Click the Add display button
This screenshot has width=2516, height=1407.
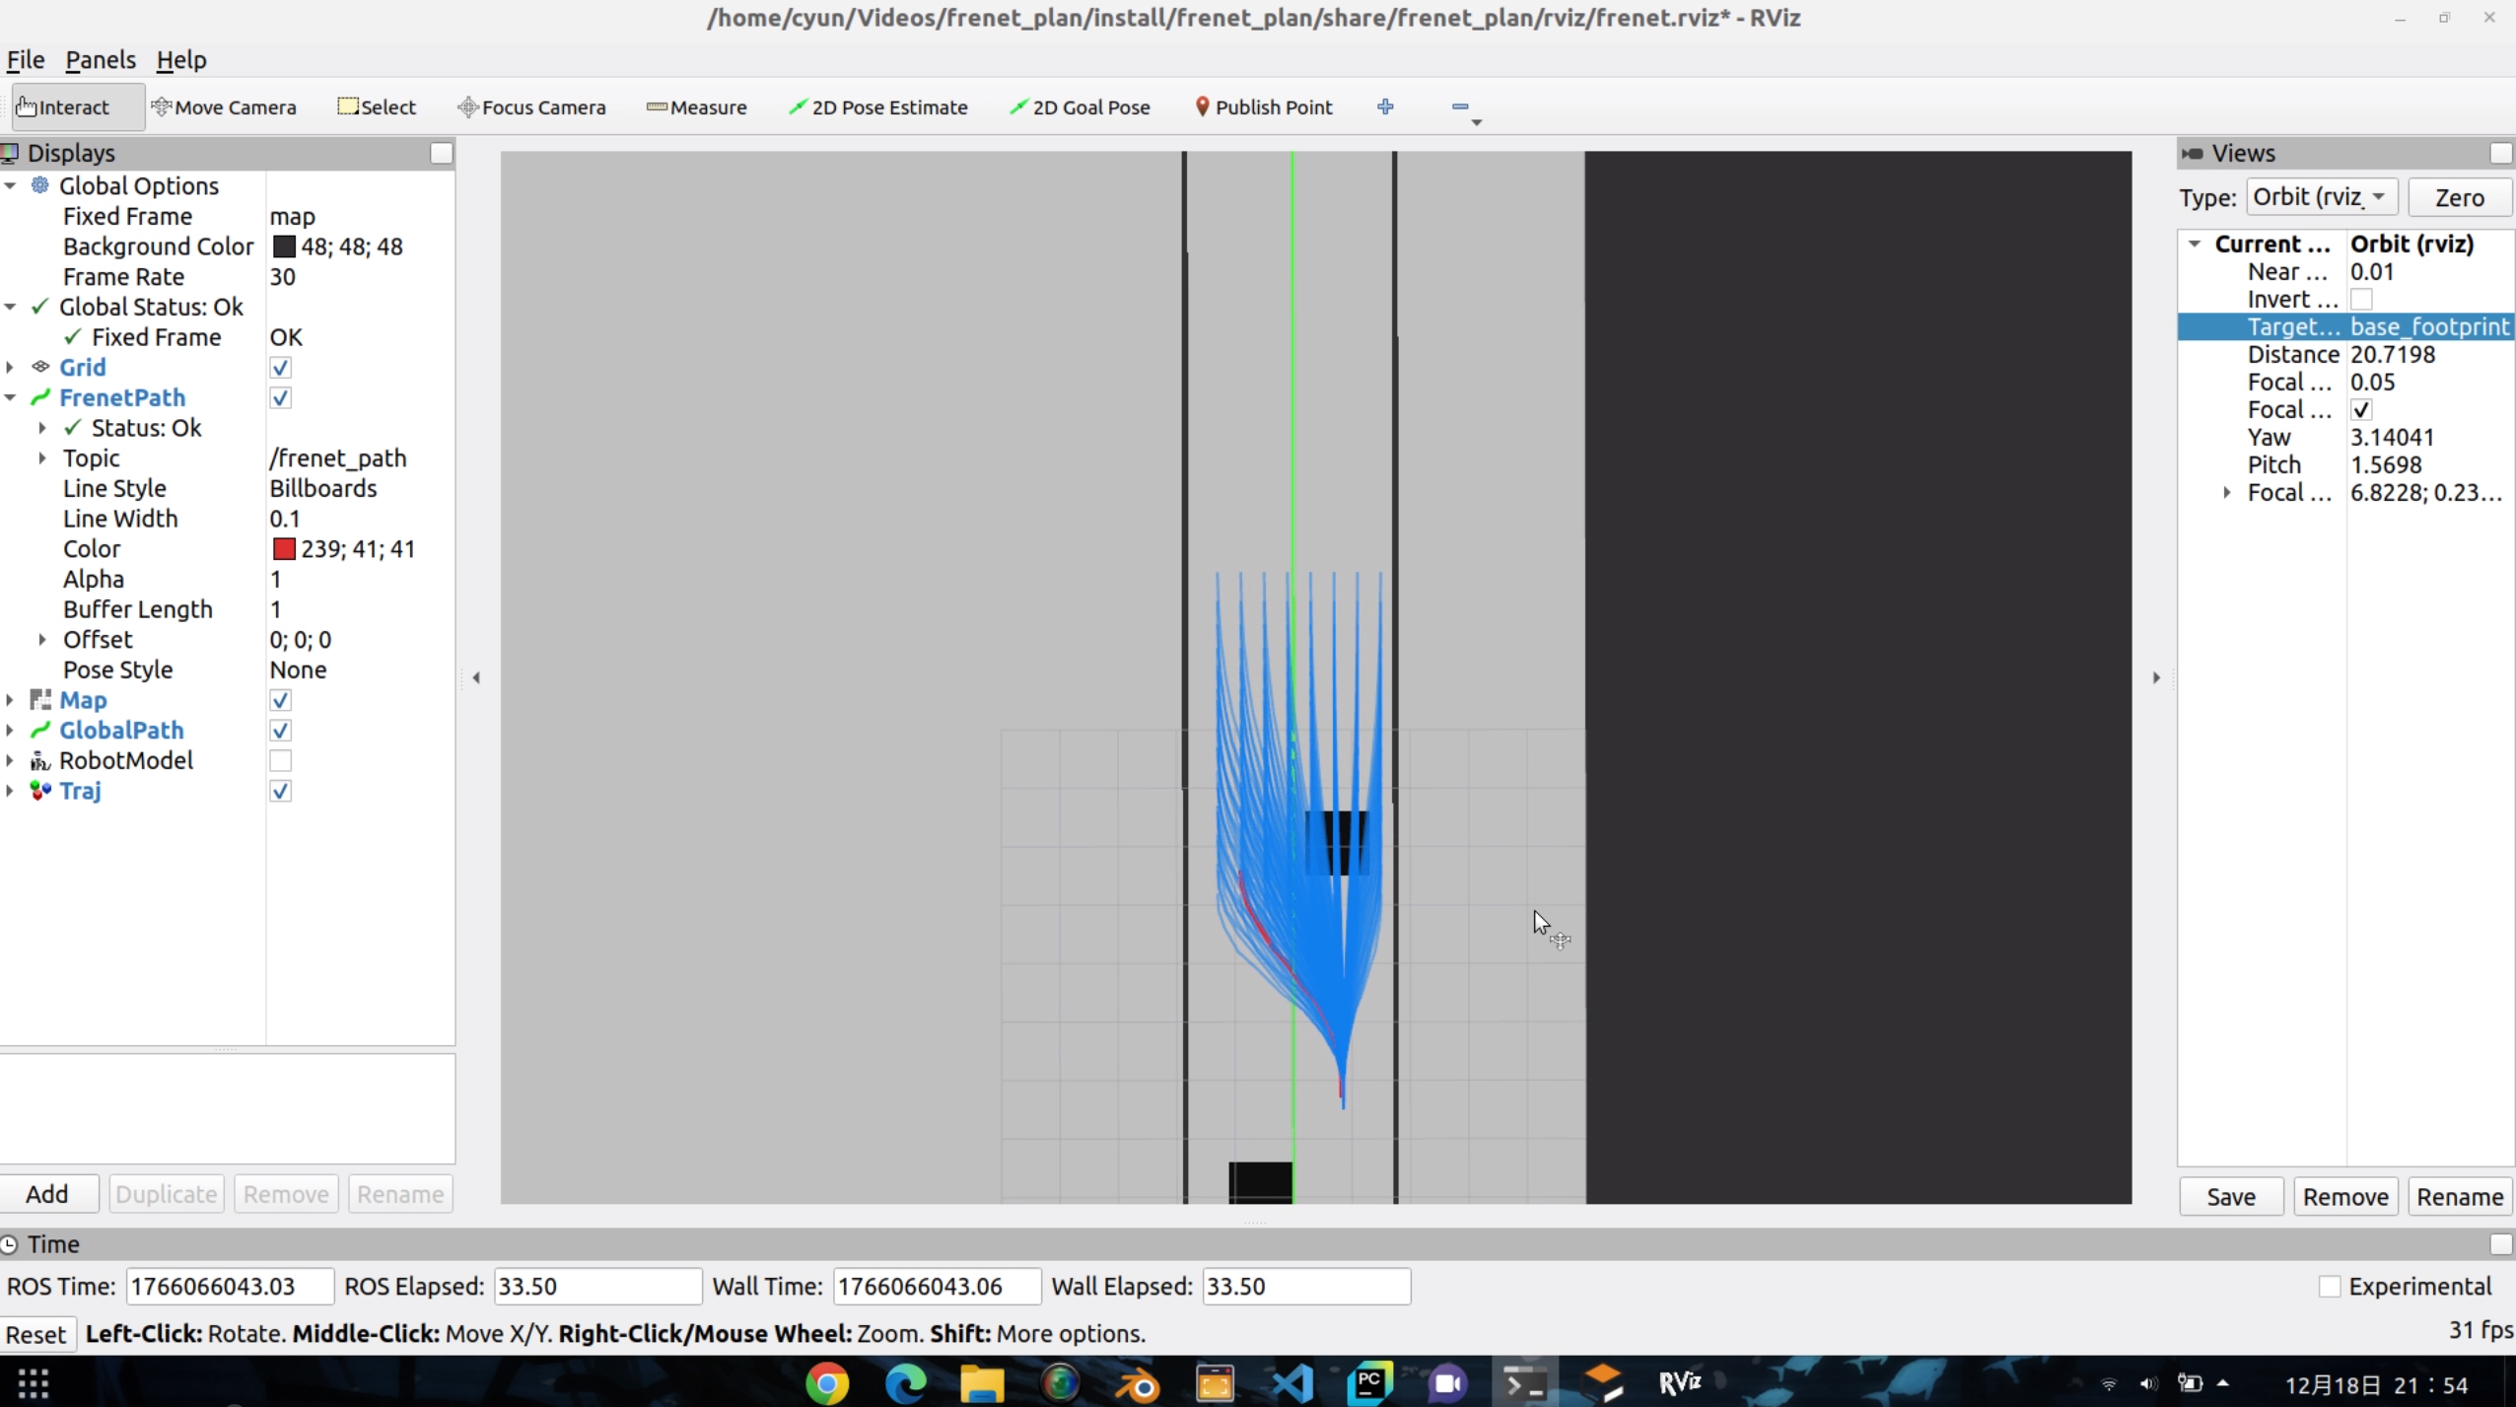click(47, 1194)
